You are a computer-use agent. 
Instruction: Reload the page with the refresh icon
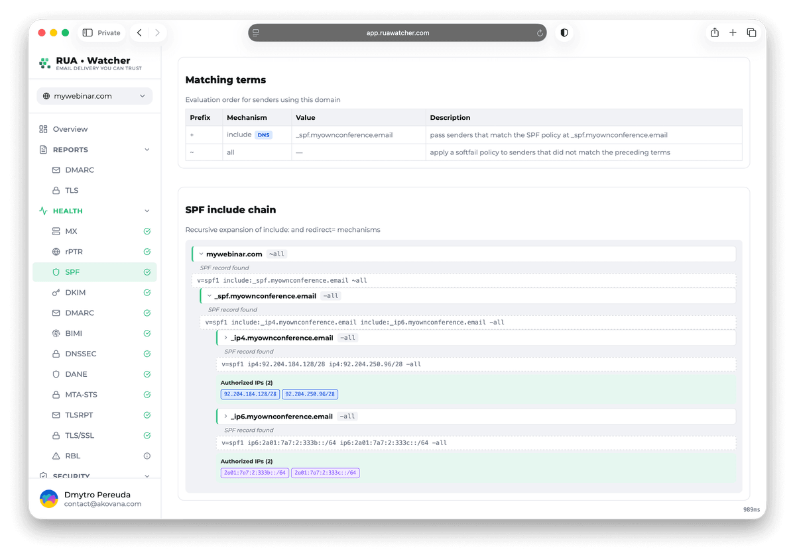(540, 33)
